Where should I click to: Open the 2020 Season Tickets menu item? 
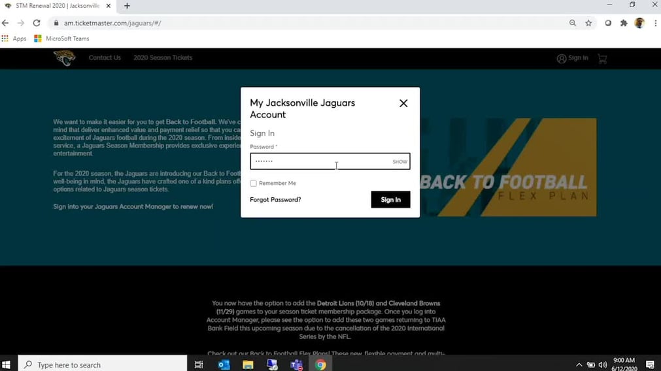tap(163, 57)
